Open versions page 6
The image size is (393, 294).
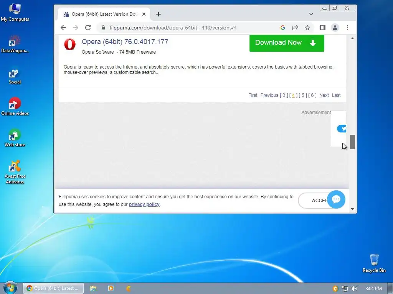point(312,95)
